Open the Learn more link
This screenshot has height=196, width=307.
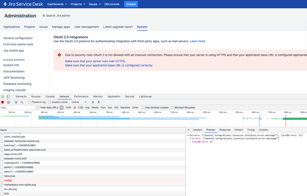197,41
